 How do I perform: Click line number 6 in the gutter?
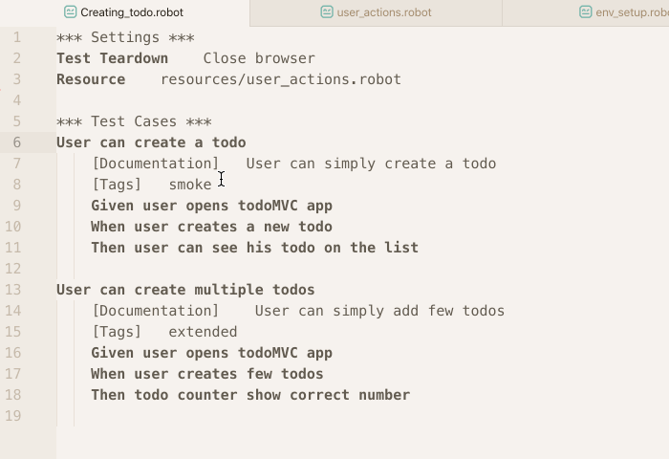(x=16, y=142)
